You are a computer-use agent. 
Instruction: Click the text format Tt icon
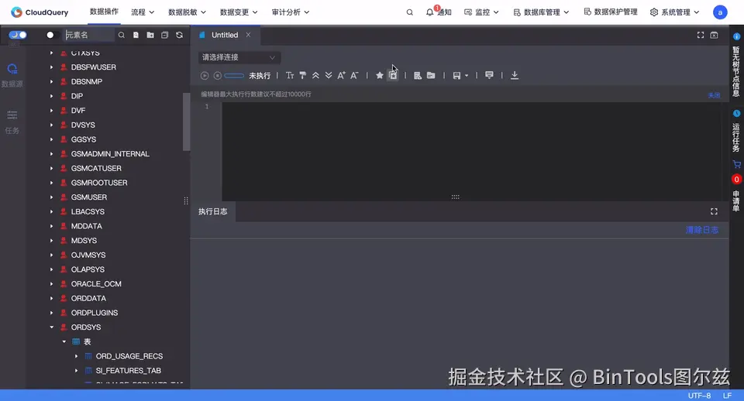(x=290, y=75)
